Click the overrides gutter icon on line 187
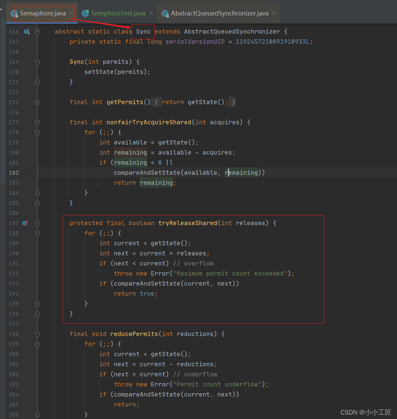 (x=25, y=223)
